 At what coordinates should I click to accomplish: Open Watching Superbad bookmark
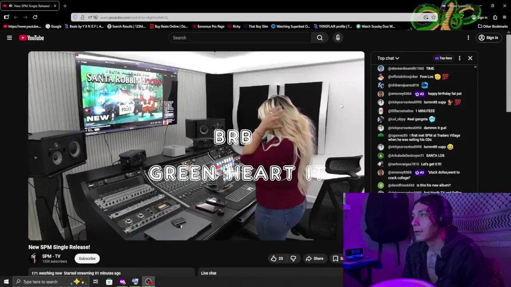(x=290, y=26)
